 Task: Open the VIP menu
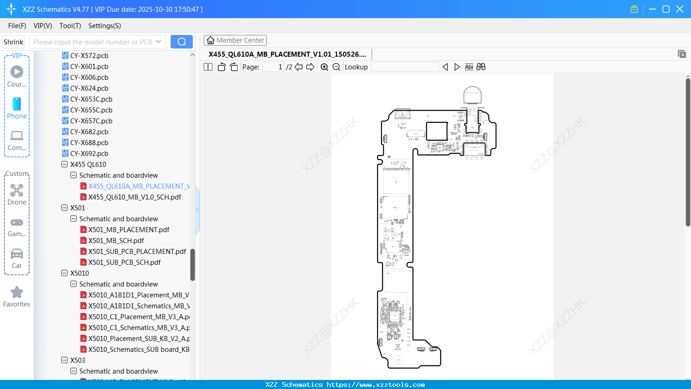tap(42, 26)
